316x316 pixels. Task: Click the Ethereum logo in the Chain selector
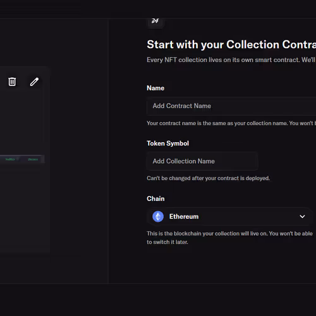(x=158, y=217)
